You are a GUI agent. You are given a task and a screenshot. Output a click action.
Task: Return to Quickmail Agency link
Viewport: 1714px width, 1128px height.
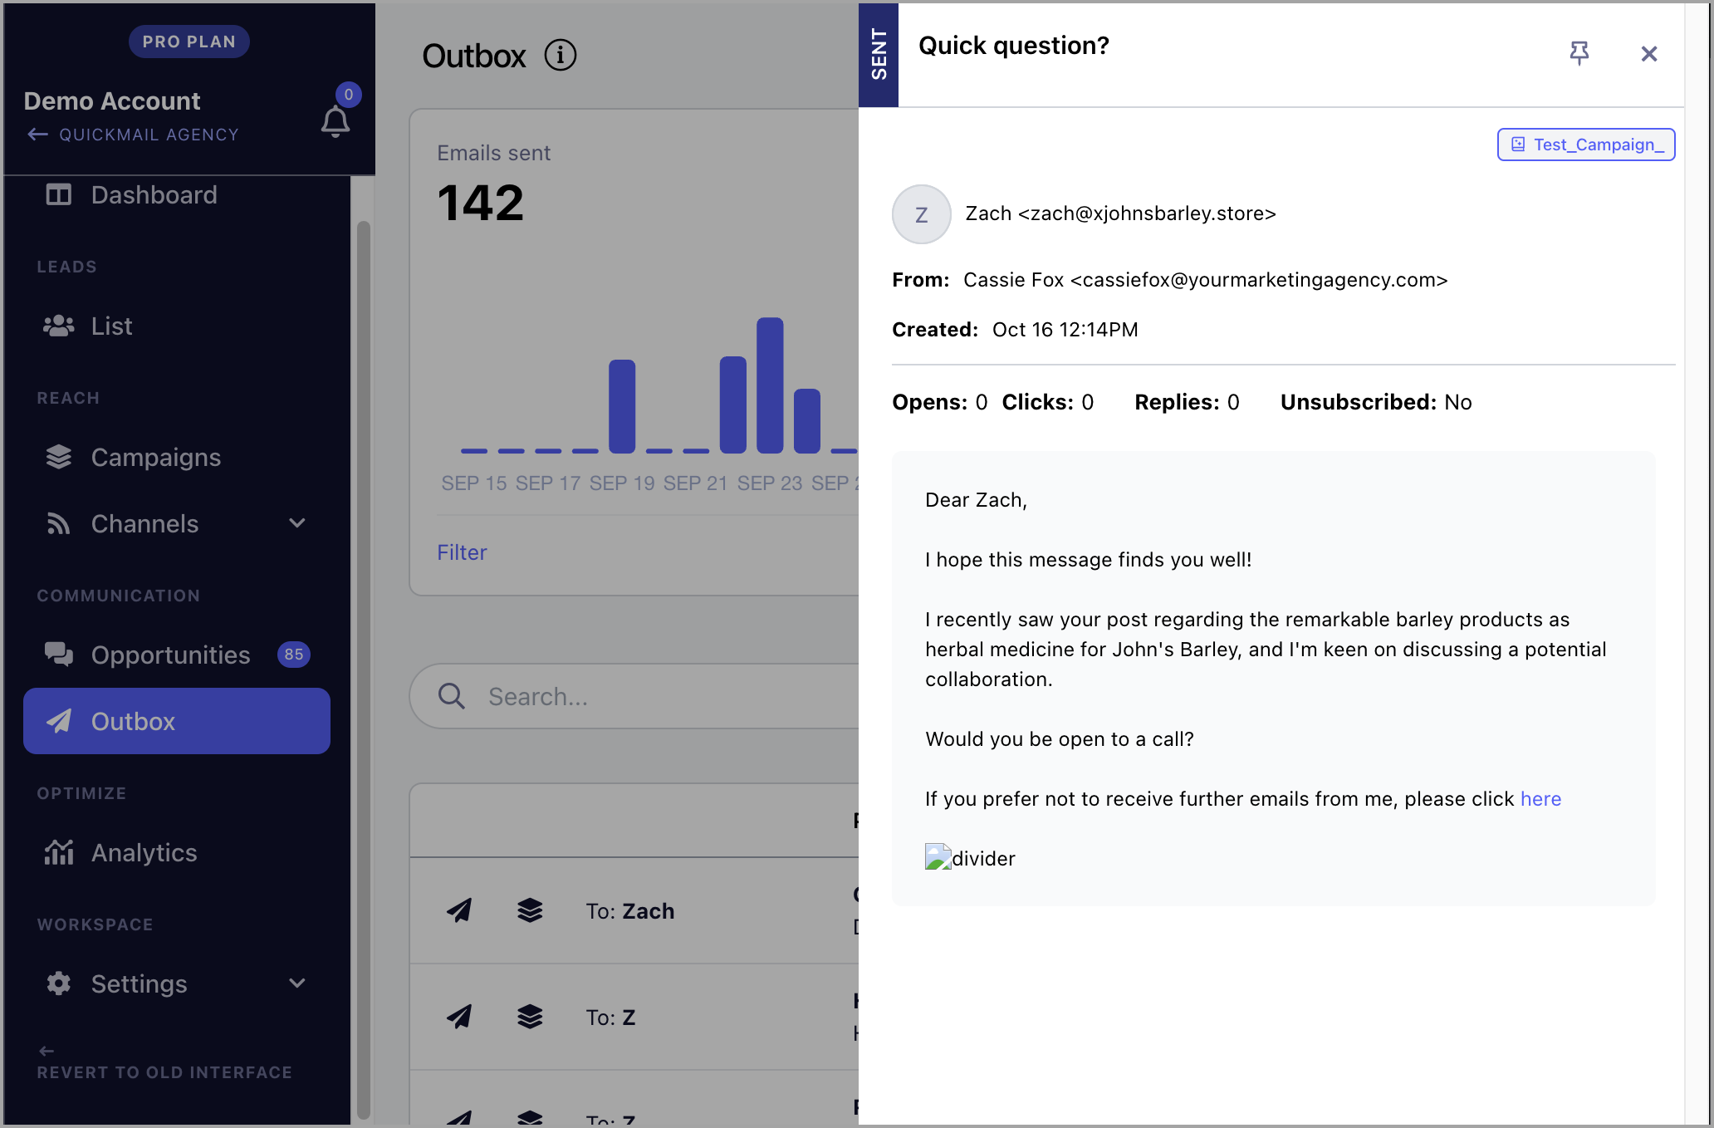coord(133,135)
